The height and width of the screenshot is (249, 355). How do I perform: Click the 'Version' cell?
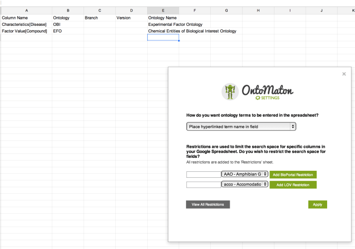[131, 18]
